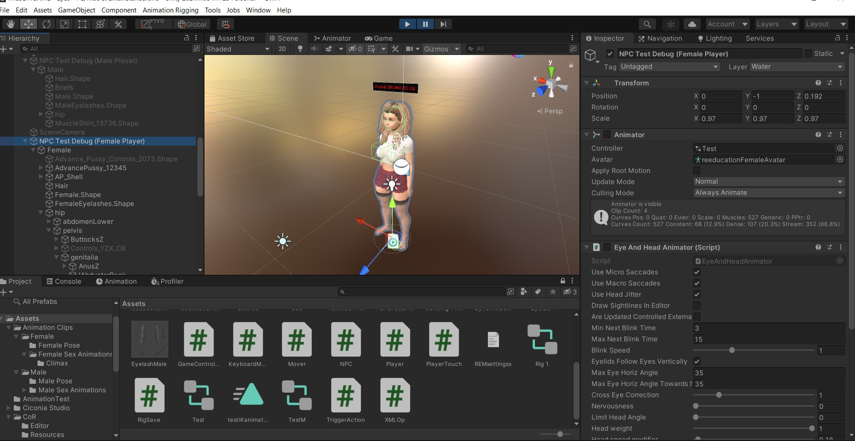Toggle Use Micro Saccades checkbox
Viewport: 855px width, 441px height.
(697, 272)
